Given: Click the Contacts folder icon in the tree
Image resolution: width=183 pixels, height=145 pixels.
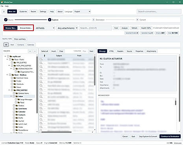Looking at the screenshot, I should click(17, 115).
